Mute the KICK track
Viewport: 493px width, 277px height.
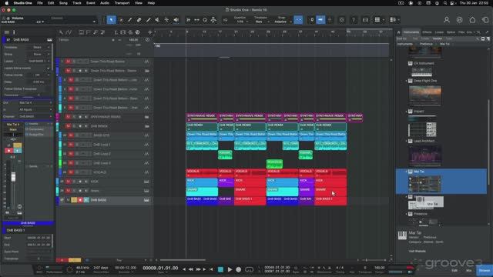[68, 182]
